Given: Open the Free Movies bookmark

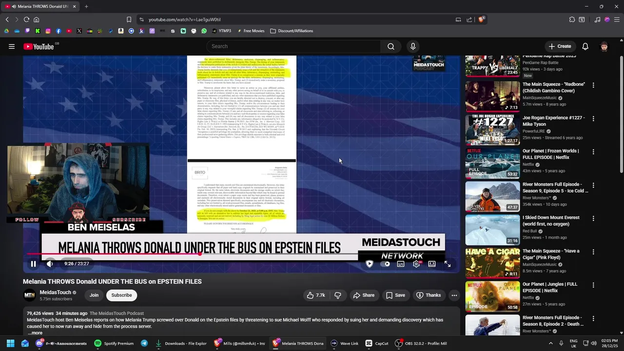Looking at the screenshot, I should point(251,31).
